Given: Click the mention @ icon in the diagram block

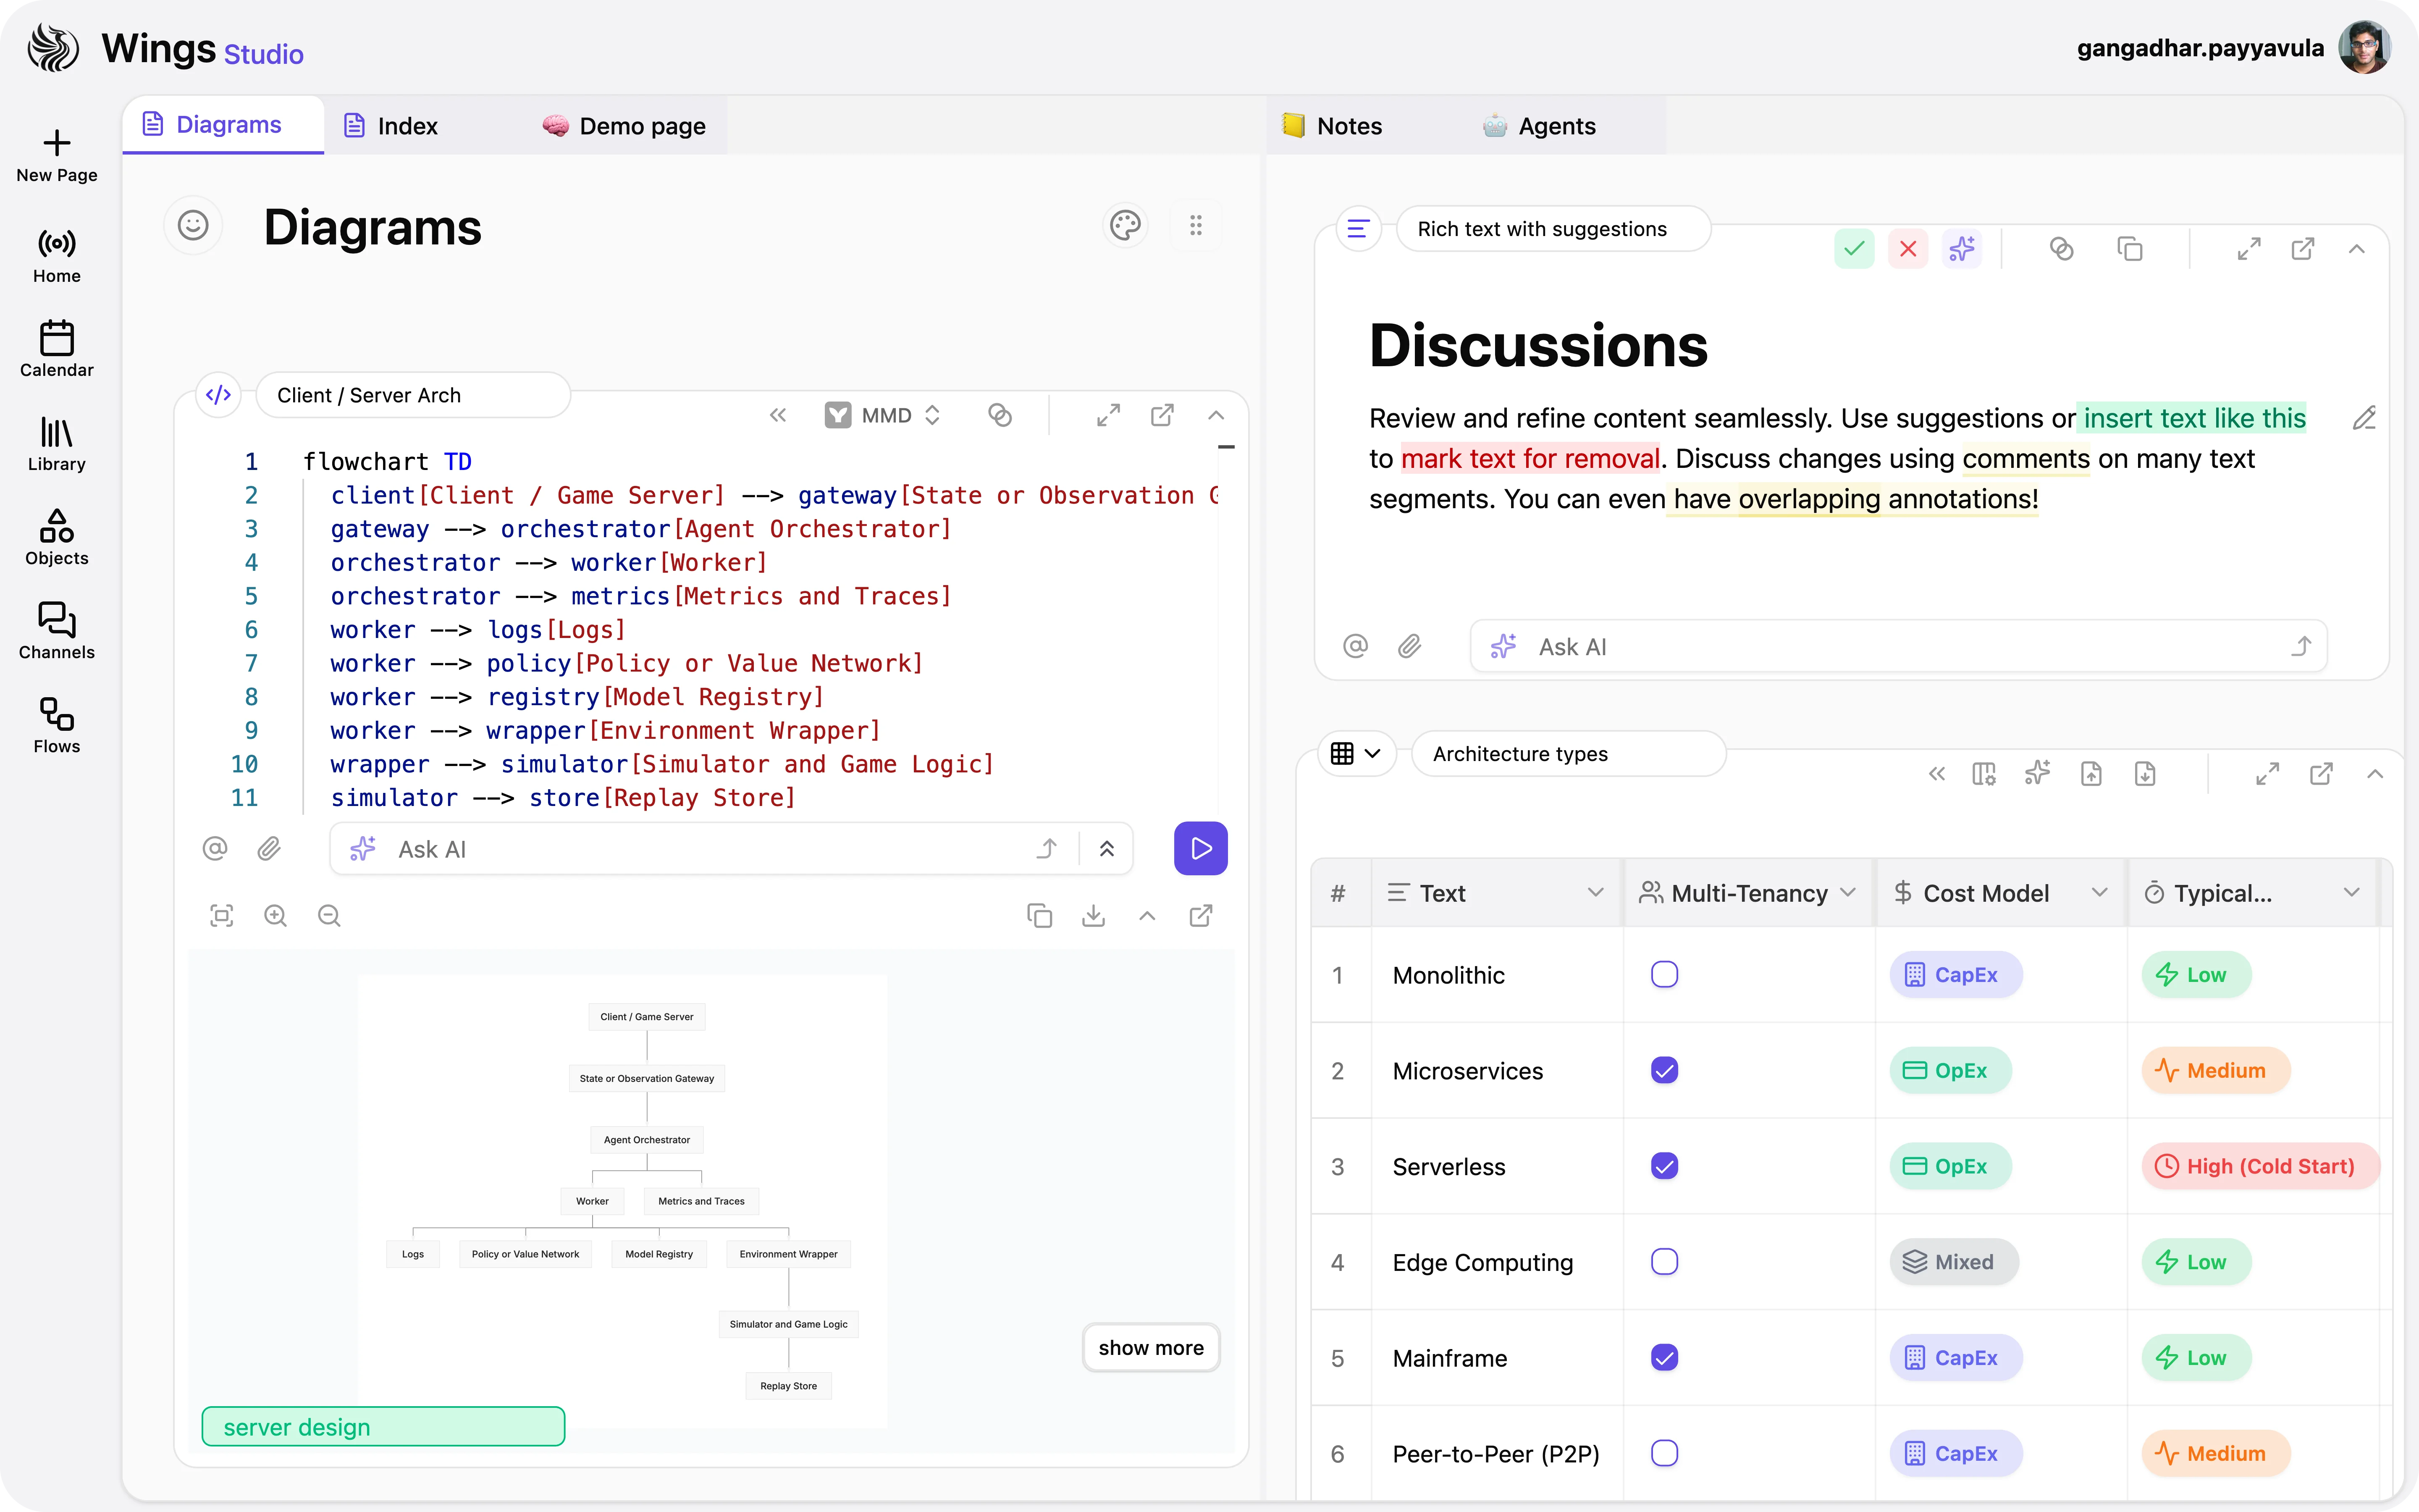Looking at the screenshot, I should click(x=215, y=849).
